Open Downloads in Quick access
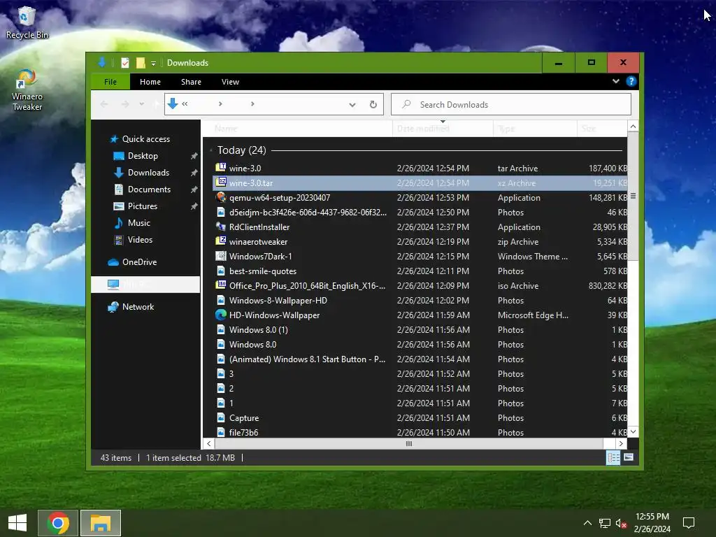 (x=148, y=173)
